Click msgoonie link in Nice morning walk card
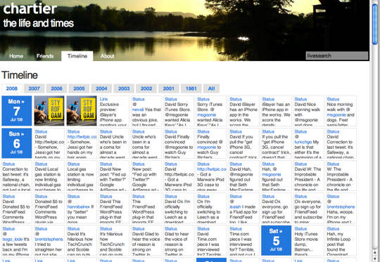The height and width of the screenshot is (262, 380). pyautogui.click(x=336, y=115)
